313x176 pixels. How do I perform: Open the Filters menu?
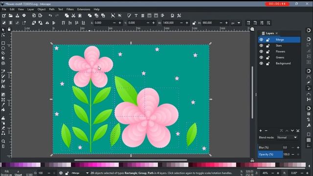pyautogui.click(x=70, y=9)
